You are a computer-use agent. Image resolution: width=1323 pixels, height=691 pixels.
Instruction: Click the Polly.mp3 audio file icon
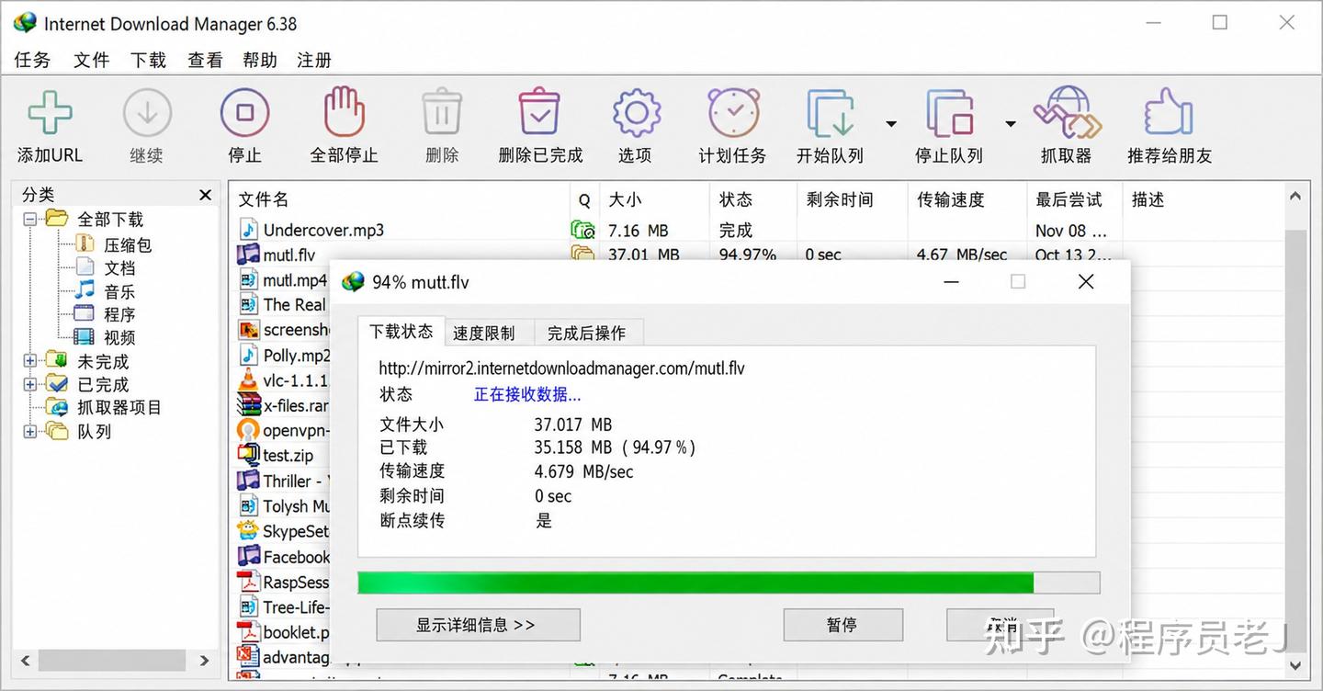click(x=248, y=355)
